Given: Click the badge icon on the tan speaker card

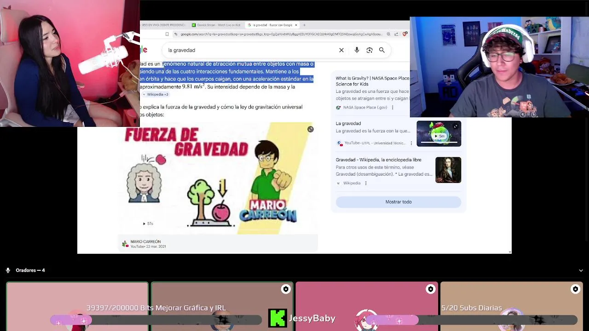Looking at the screenshot, I should tap(575, 289).
